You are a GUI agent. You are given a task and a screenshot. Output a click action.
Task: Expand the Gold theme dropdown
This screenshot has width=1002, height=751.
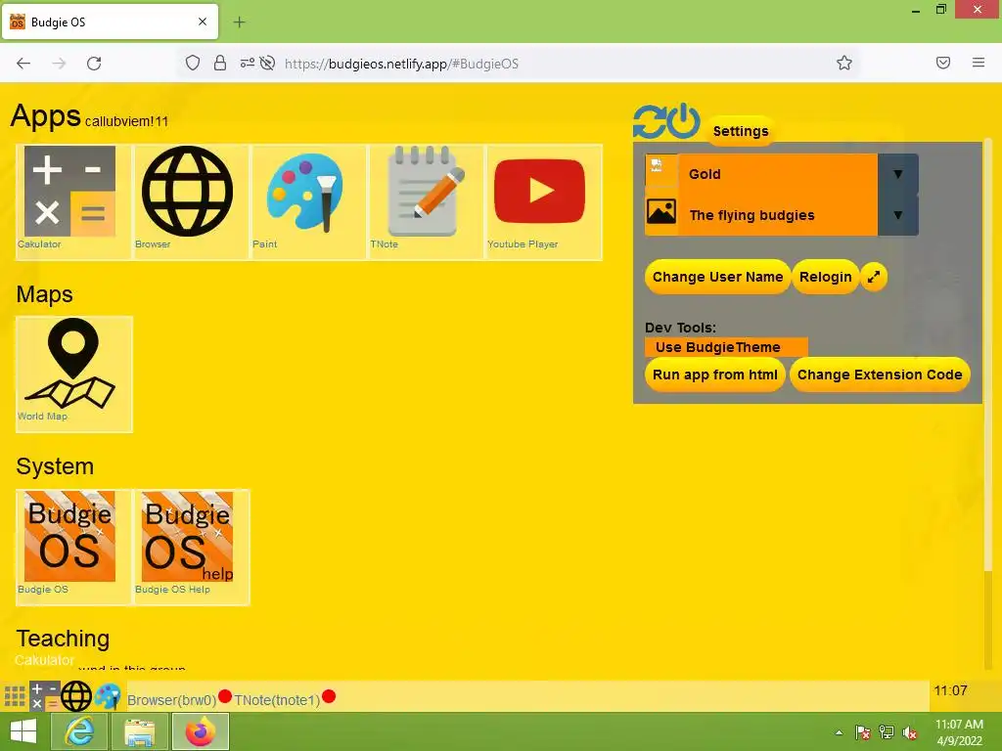[x=898, y=174]
